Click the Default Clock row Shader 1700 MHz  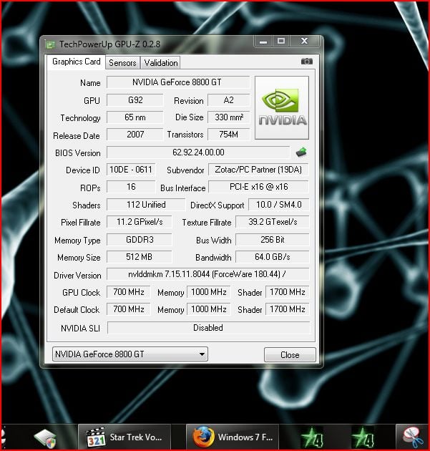click(x=288, y=309)
